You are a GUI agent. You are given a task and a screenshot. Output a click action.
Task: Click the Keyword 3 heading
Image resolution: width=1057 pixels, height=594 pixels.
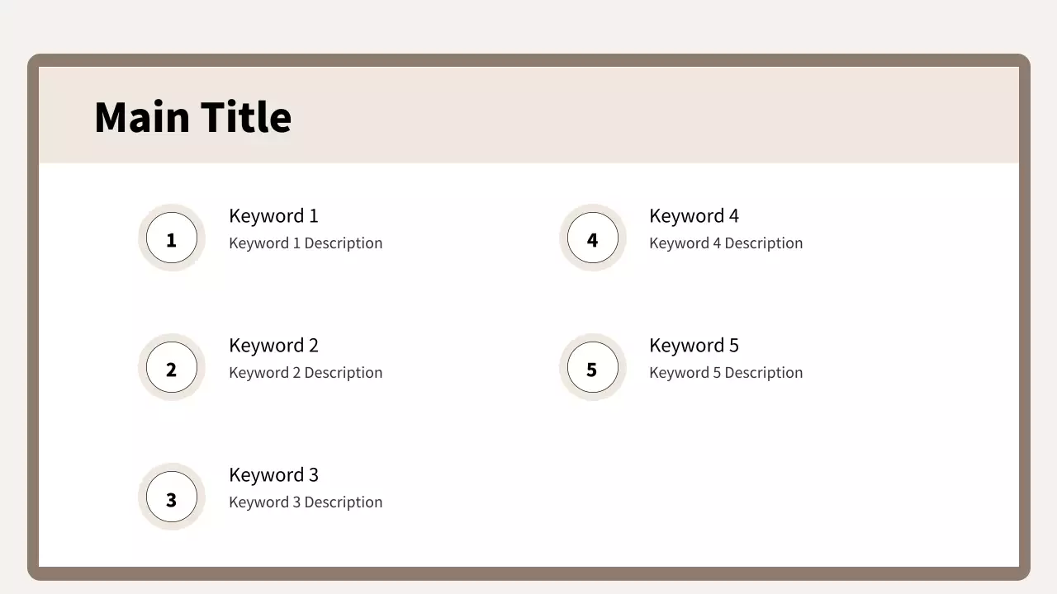273,475
